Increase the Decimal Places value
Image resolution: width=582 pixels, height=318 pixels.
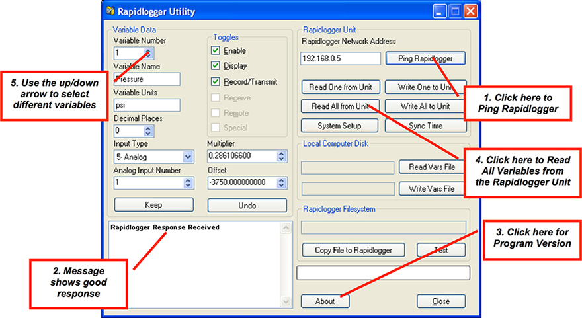[148, 128]
